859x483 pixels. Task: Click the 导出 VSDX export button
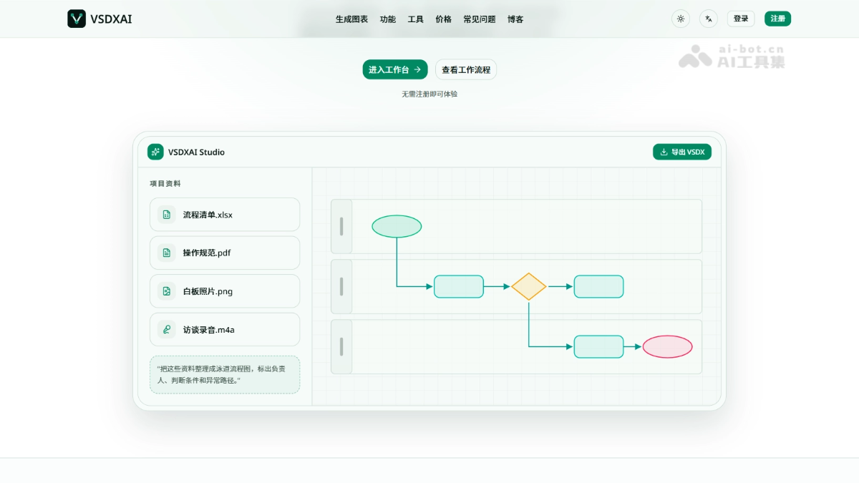[682, 152]
